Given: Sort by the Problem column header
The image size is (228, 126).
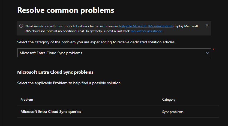Looking at the screenshot, I should coord(27,100).
